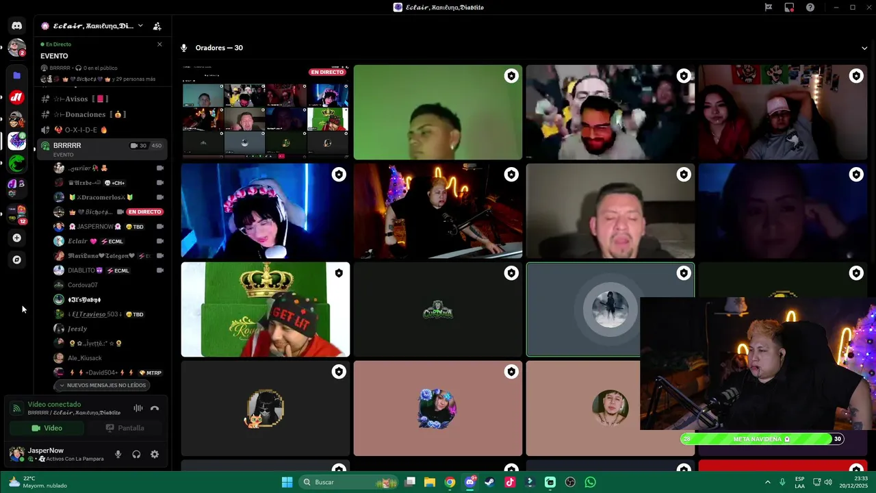Open the En Directo stream thumbnail tile
876x493 pixels.
point(265,112)
